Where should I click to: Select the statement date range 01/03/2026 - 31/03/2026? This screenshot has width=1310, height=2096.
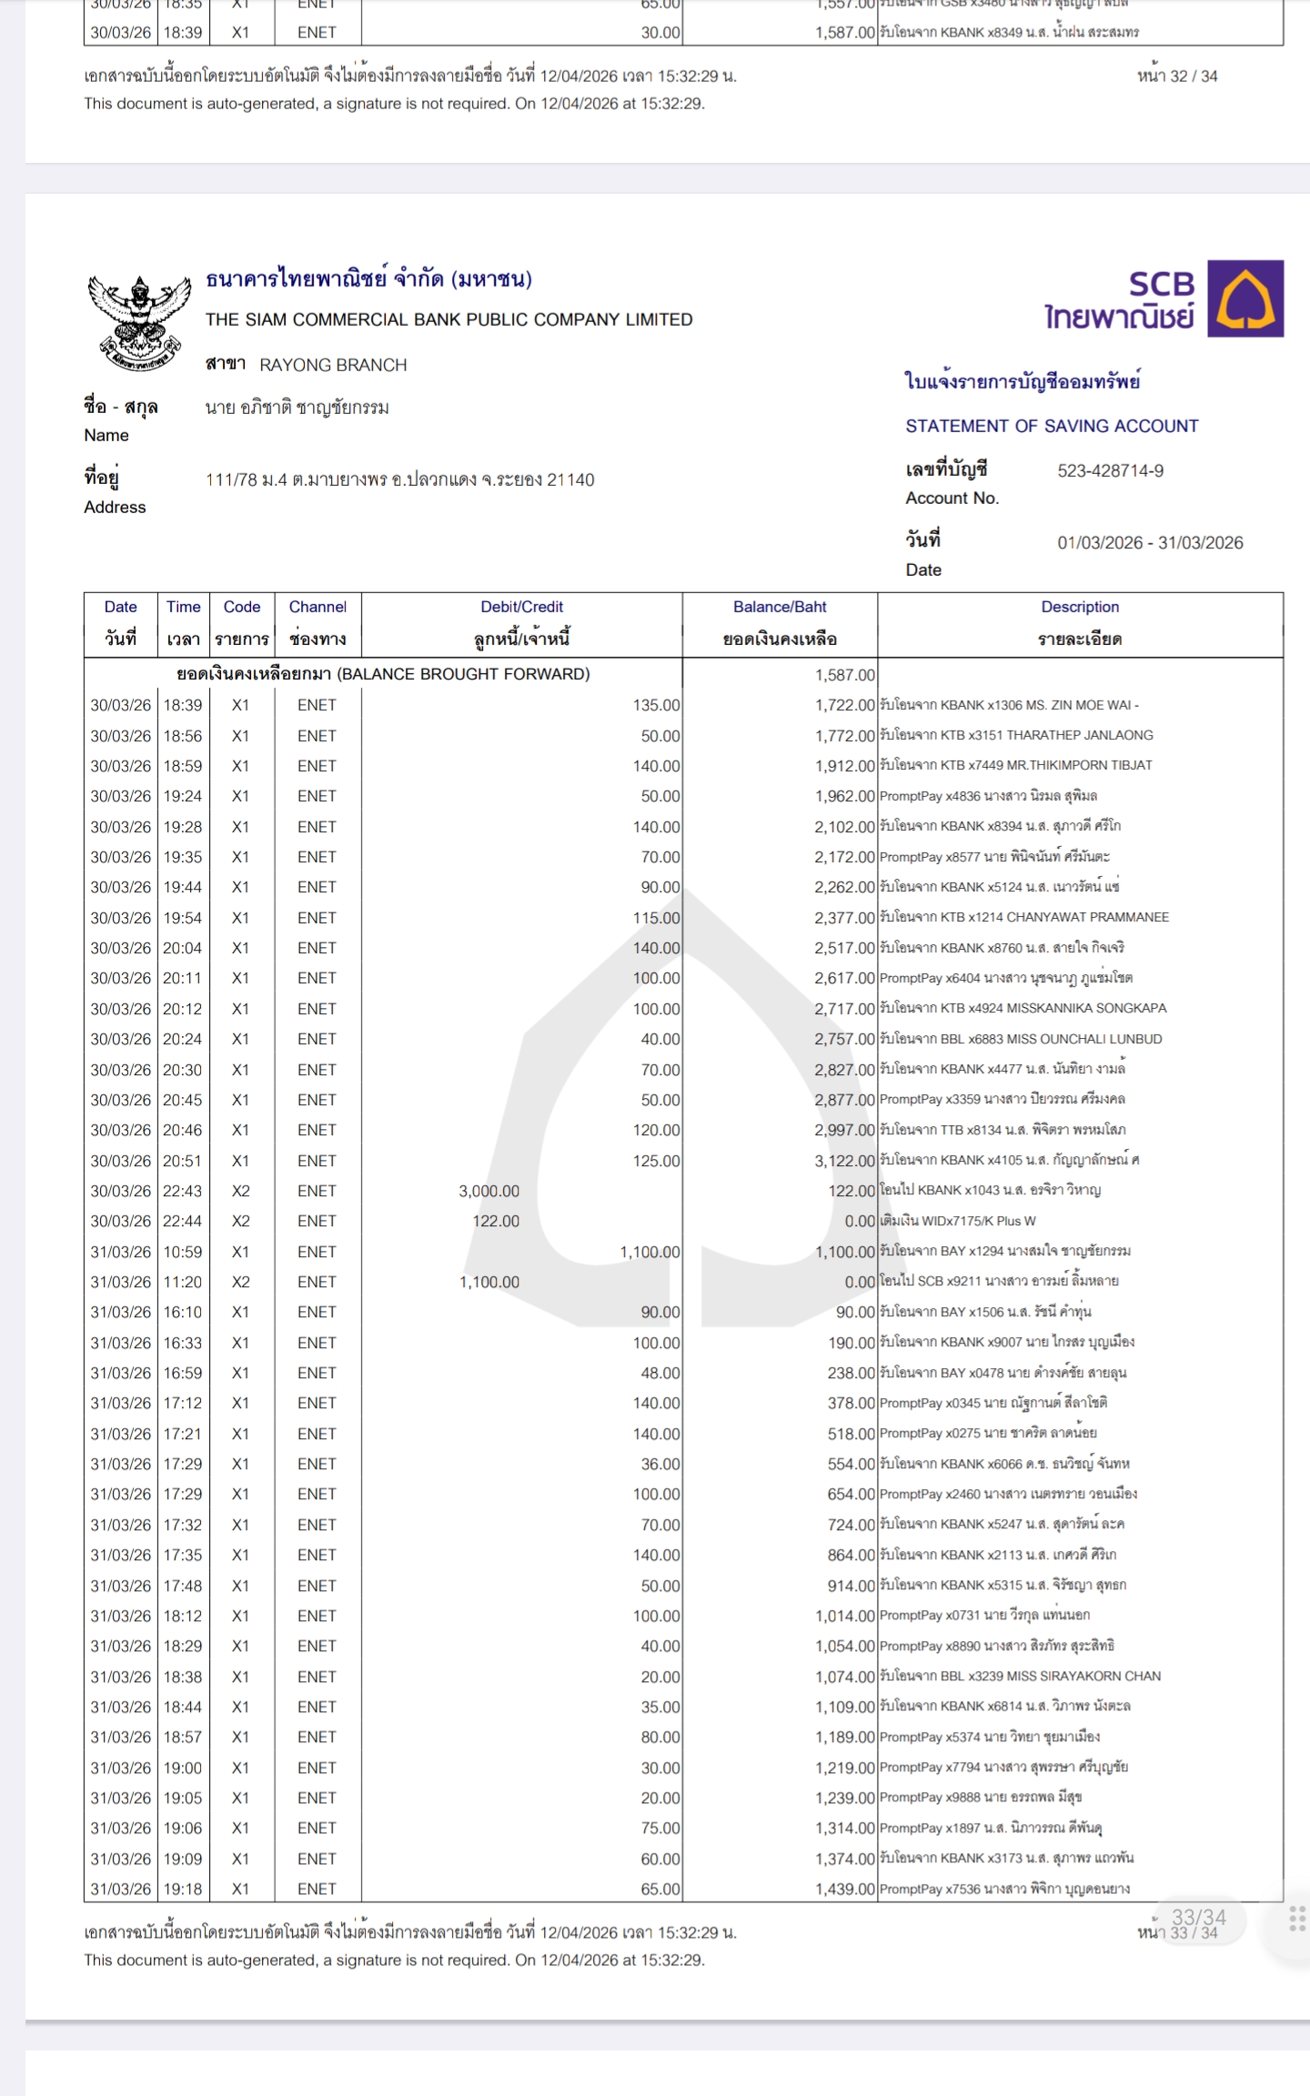(x=1150, y=543)
